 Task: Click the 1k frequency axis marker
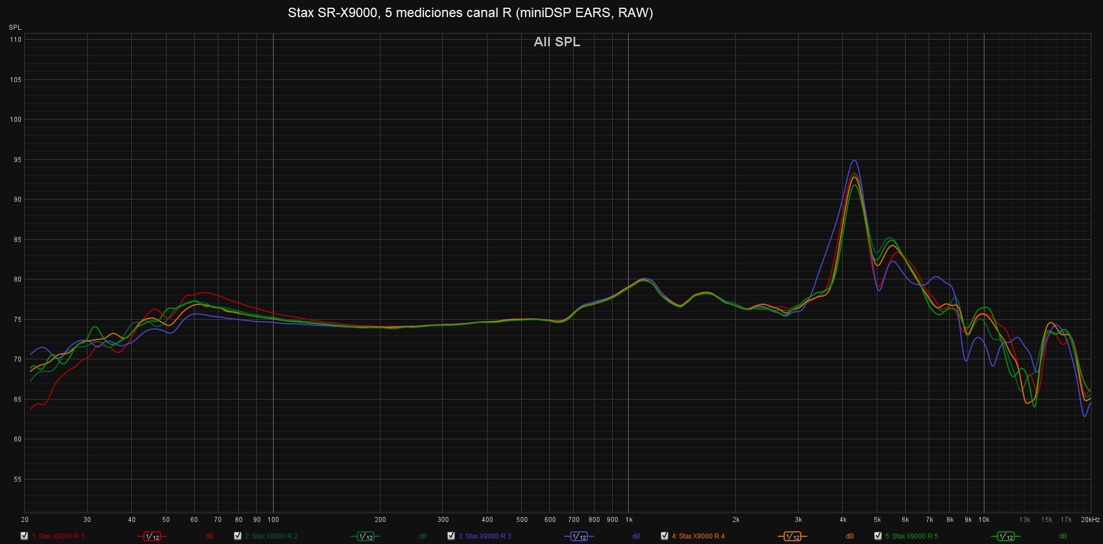pos(629,520)
